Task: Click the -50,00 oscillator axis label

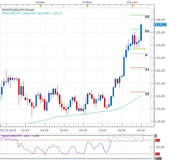Action: coord(160,147)
